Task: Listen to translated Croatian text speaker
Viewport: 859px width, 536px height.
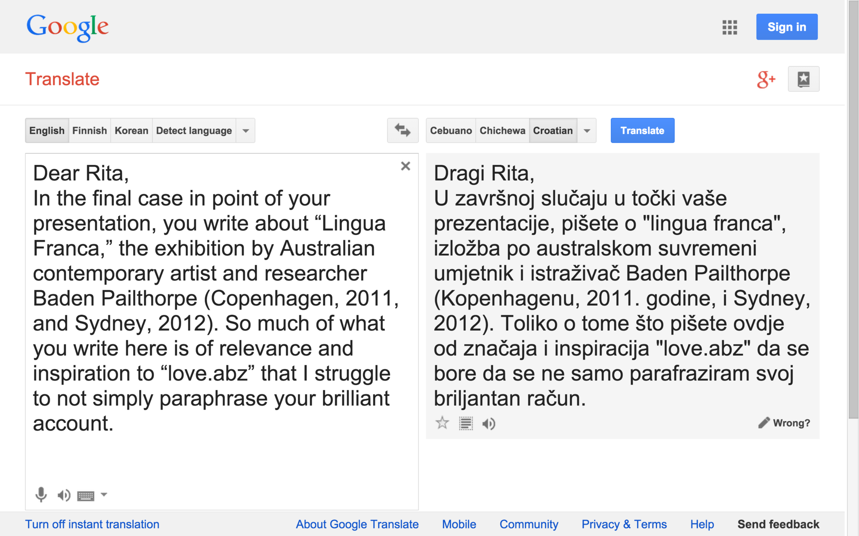Action: click(x=489, y=423)
